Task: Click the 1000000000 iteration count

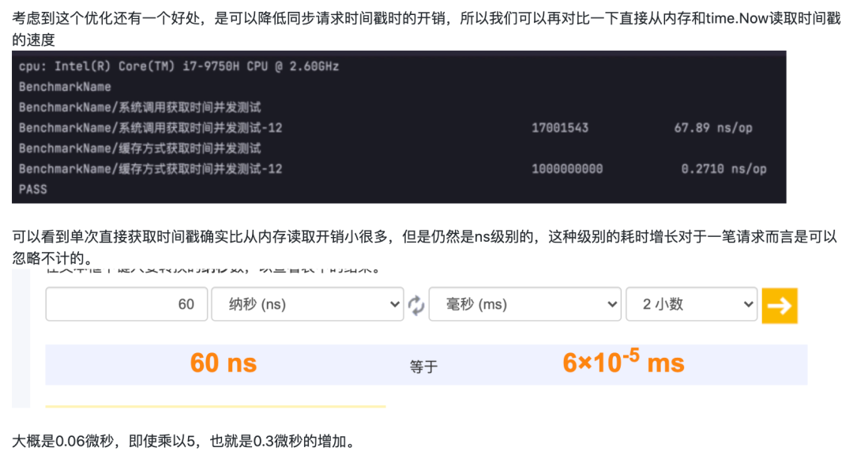Action: click(x=567, y=169)
